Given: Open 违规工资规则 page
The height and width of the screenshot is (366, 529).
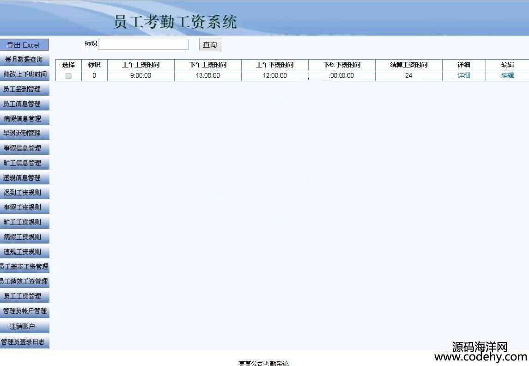Looking at the screenshot, I should 24,252.
